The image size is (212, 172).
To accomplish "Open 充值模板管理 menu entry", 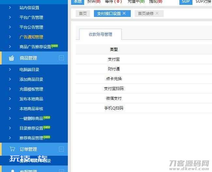I will (31, 89).
